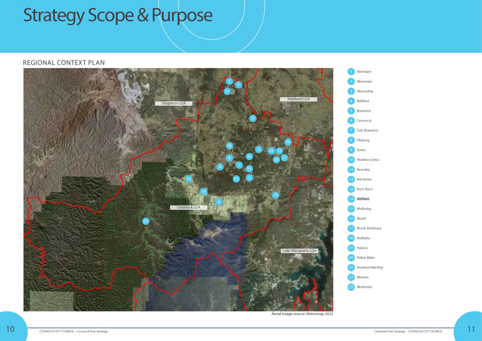This screenshot has height=341, width=482.
Task: Click the 'Heddon Greta' legend text
Action: [x=367, y=160]
